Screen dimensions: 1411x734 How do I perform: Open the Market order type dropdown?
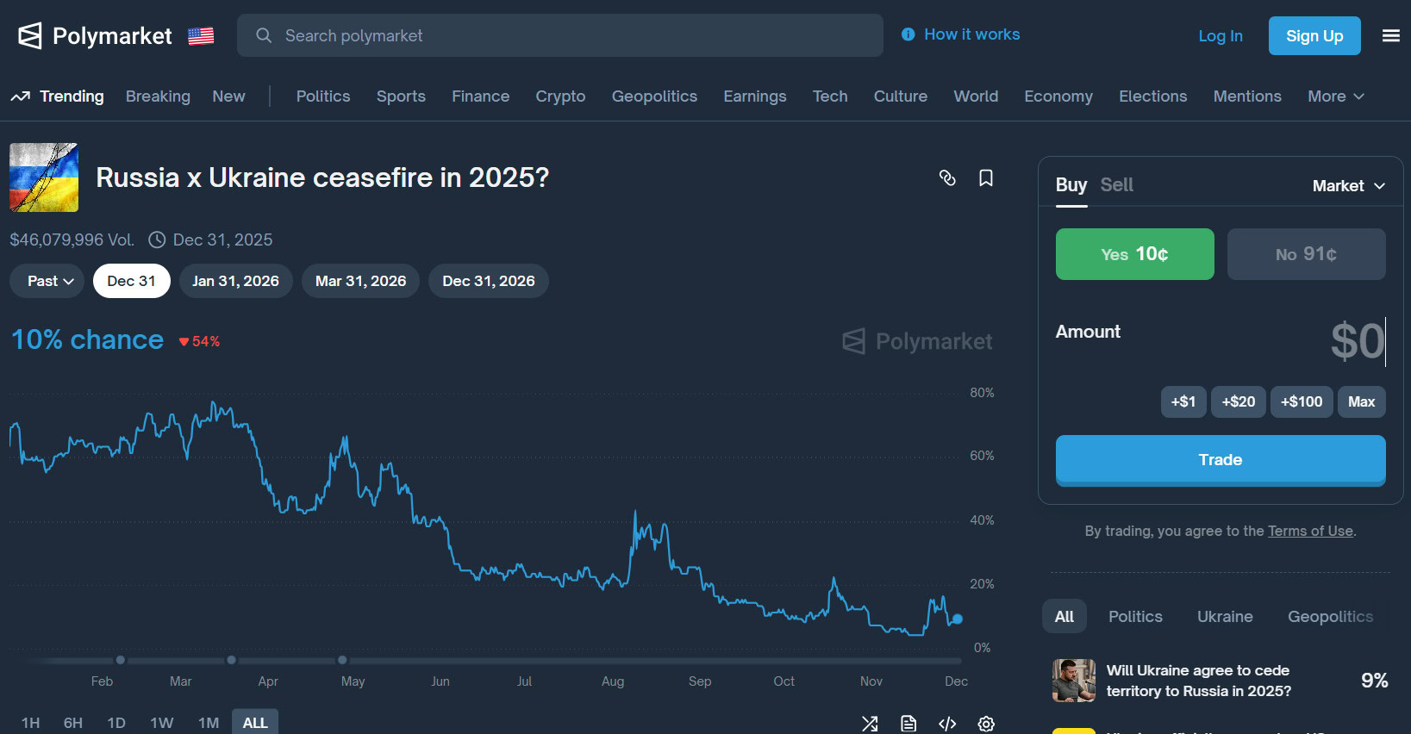pyautogui.click(x=1348, y=186)
